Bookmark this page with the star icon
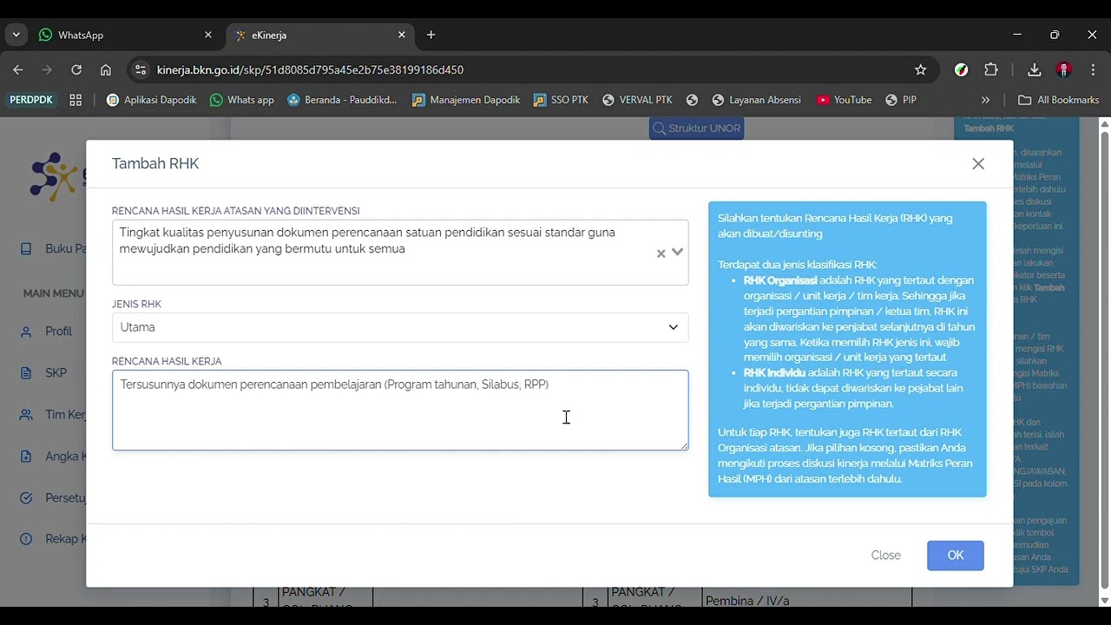The height and width of the screenshot is (625, 1111). [920, 69]
